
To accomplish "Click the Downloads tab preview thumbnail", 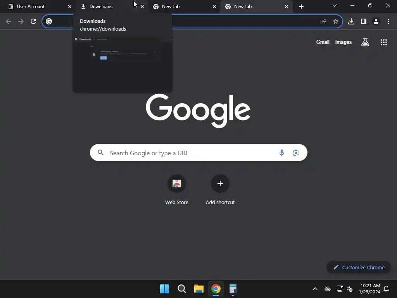I will (x=123, y=65).
